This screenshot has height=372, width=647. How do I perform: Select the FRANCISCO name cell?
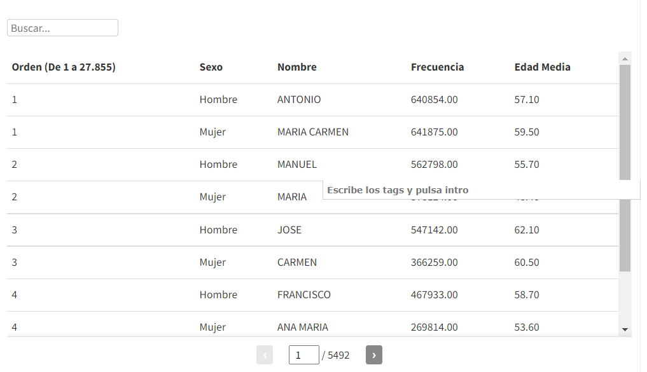pos(303,294)
